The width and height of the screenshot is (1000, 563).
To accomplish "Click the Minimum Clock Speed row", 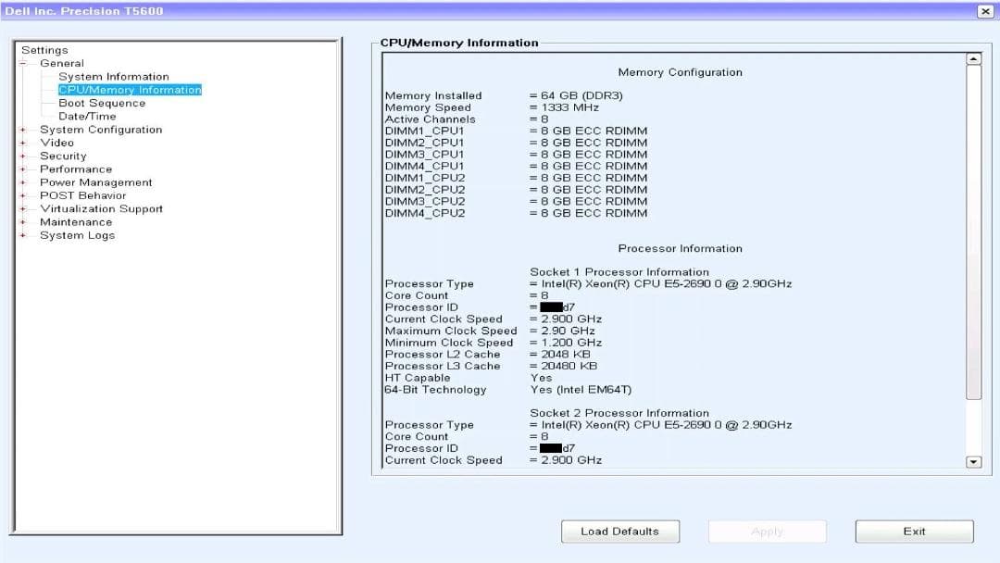I will [x=494, y=343].
